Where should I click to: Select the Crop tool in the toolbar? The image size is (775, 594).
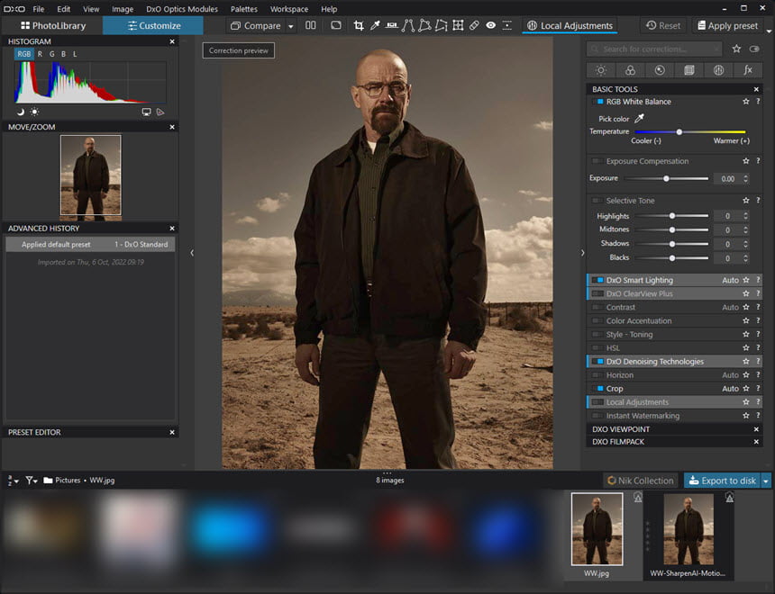click(x=359, y=26)
